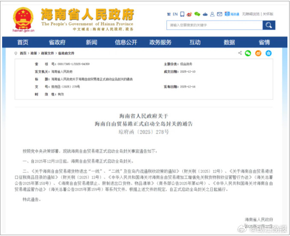The height and width of the screenshot is (236, 290).
Task: Click the national emblem logo
Action: pyautogui.click(x=23, y=18)
